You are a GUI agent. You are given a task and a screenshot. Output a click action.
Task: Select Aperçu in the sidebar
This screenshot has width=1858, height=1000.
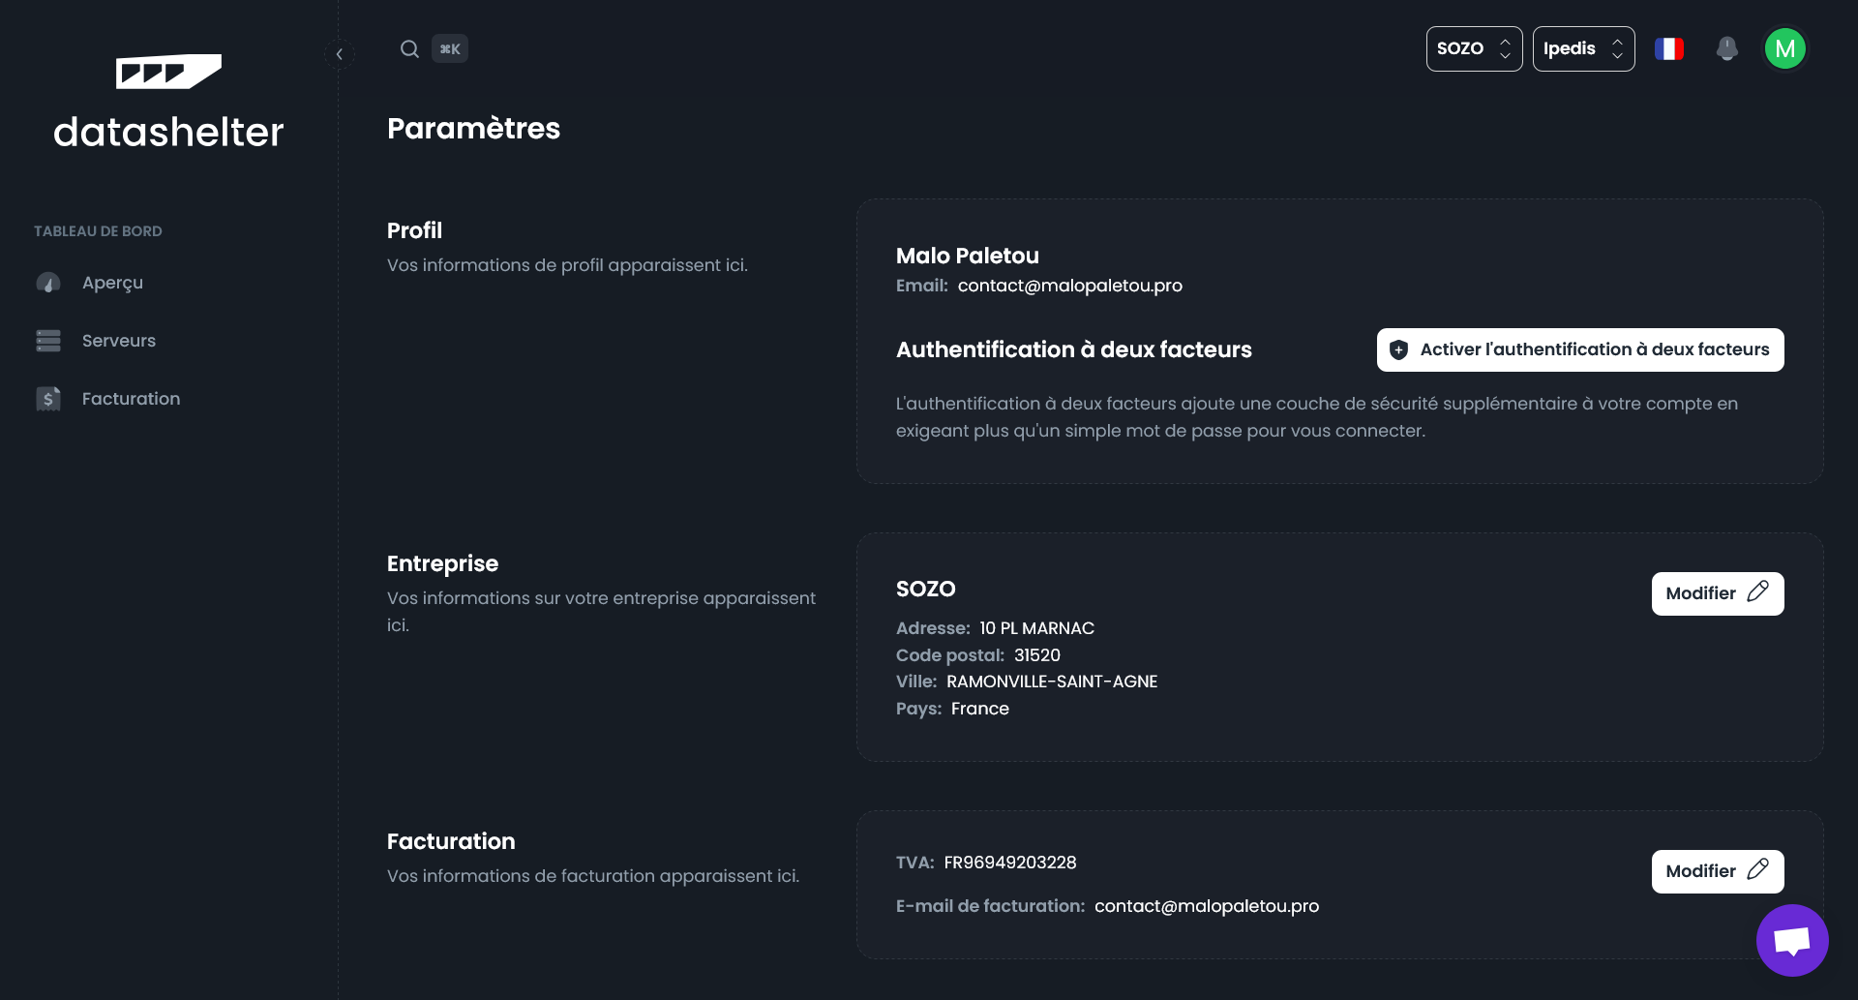coord(112,282)
